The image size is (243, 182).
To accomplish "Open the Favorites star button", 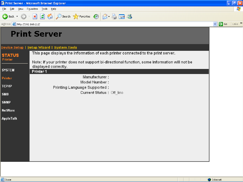I will 82,16.
